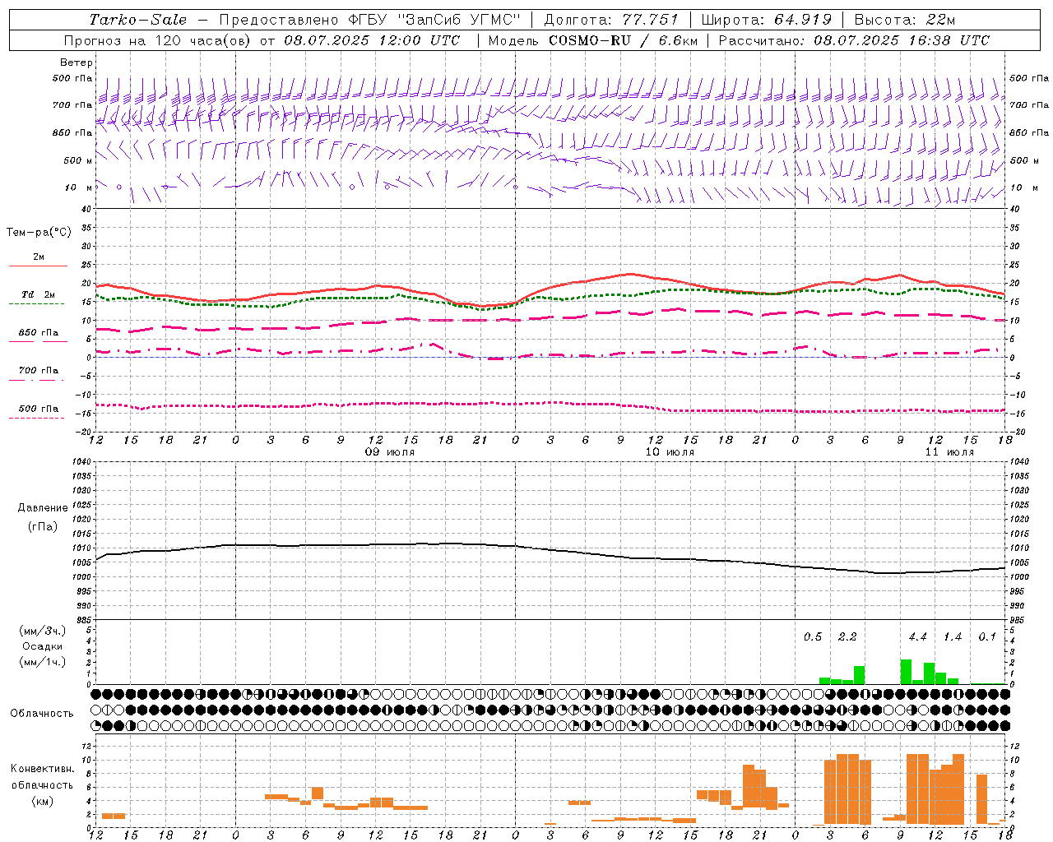1053x842 pixels.
Task: Click the '11 июля' date label
Action: [x=949, y=452]
